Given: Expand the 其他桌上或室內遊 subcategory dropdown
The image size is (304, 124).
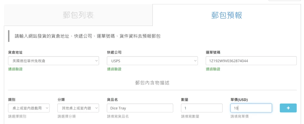Looking at the screenshot, I should point(78,108).
